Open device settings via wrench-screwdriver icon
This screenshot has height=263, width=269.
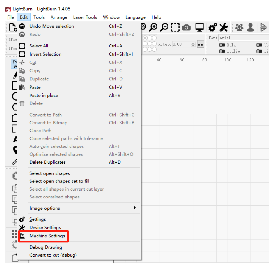(223, 27)
